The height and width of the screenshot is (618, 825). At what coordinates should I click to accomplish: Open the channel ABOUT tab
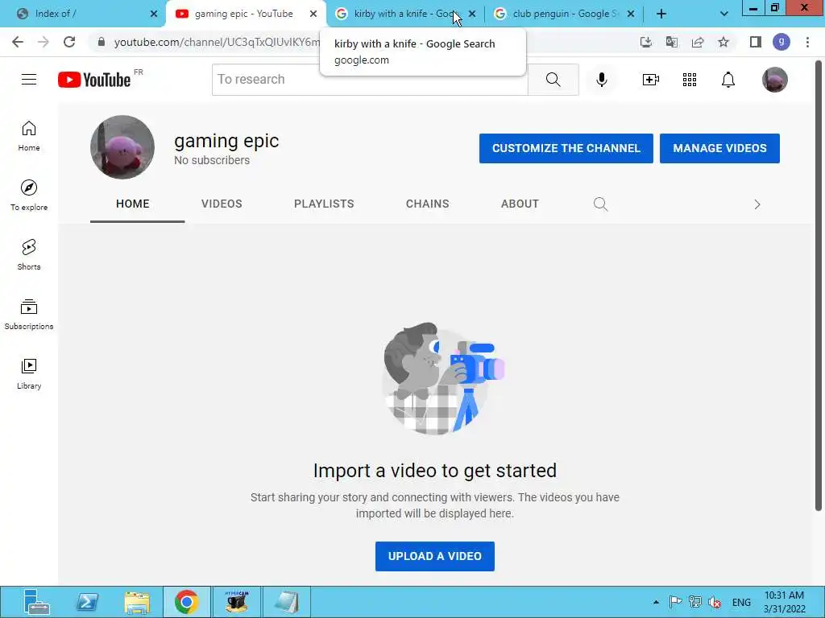(x=520, y=204)
